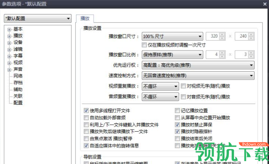Open the 默认配置 profile dropdown
269x164 pixels.
pyautogui.click(x=38, y=18)
